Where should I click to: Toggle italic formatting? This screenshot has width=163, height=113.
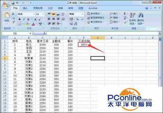pos(24,19)
